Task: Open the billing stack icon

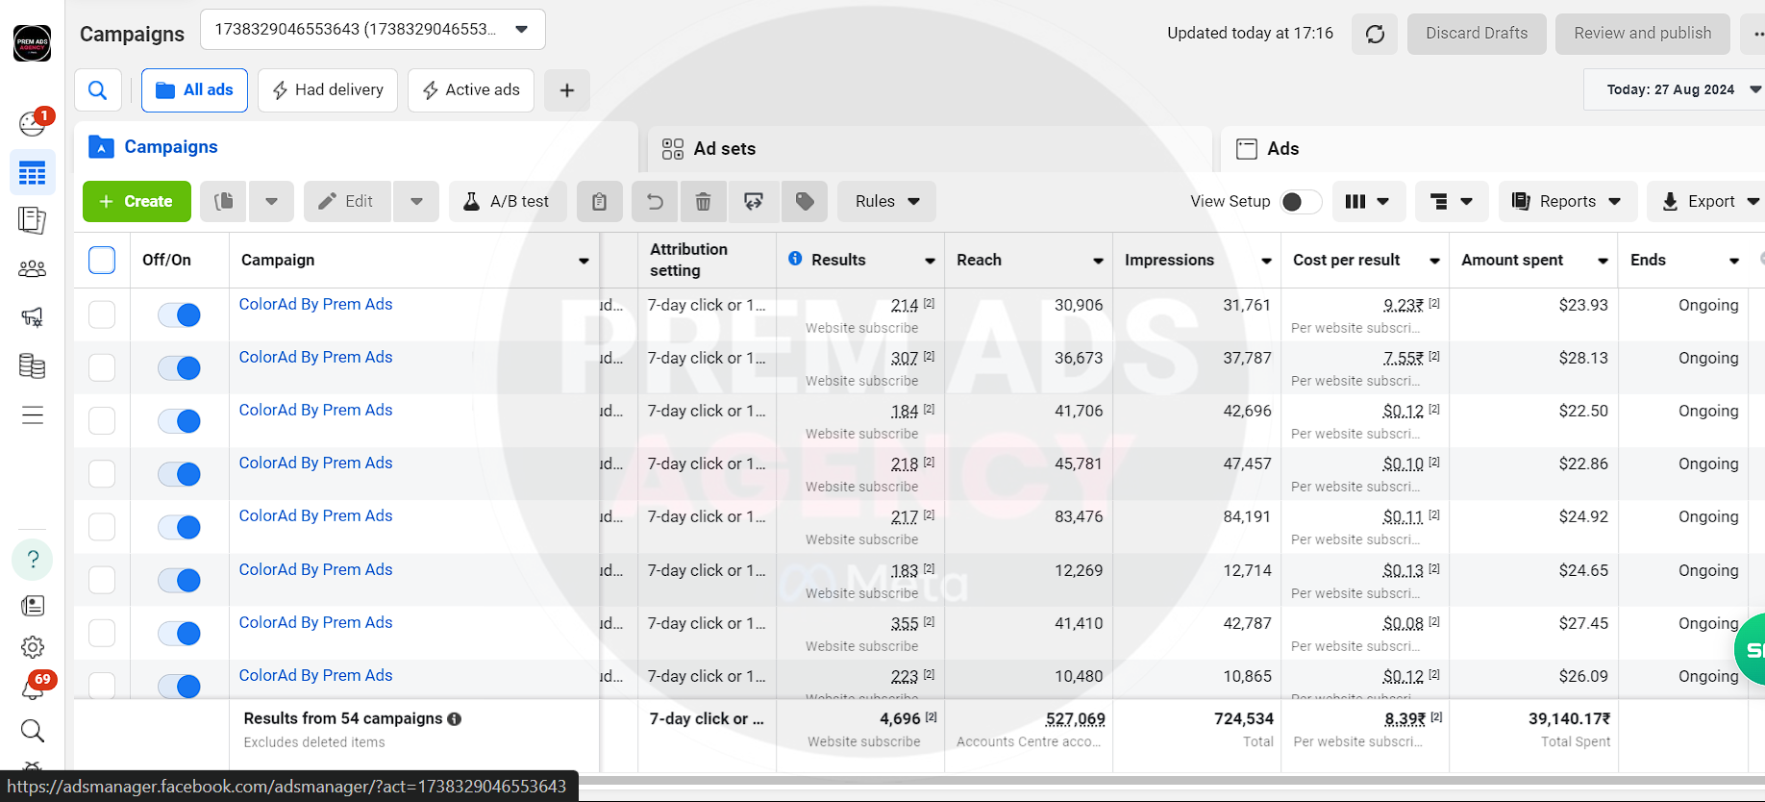Action: tap(32, 366)
